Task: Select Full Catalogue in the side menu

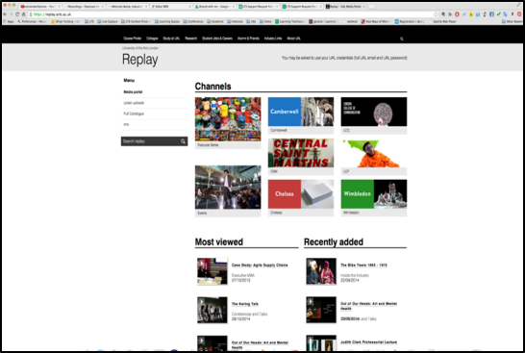Action: (x=134, y=113)
